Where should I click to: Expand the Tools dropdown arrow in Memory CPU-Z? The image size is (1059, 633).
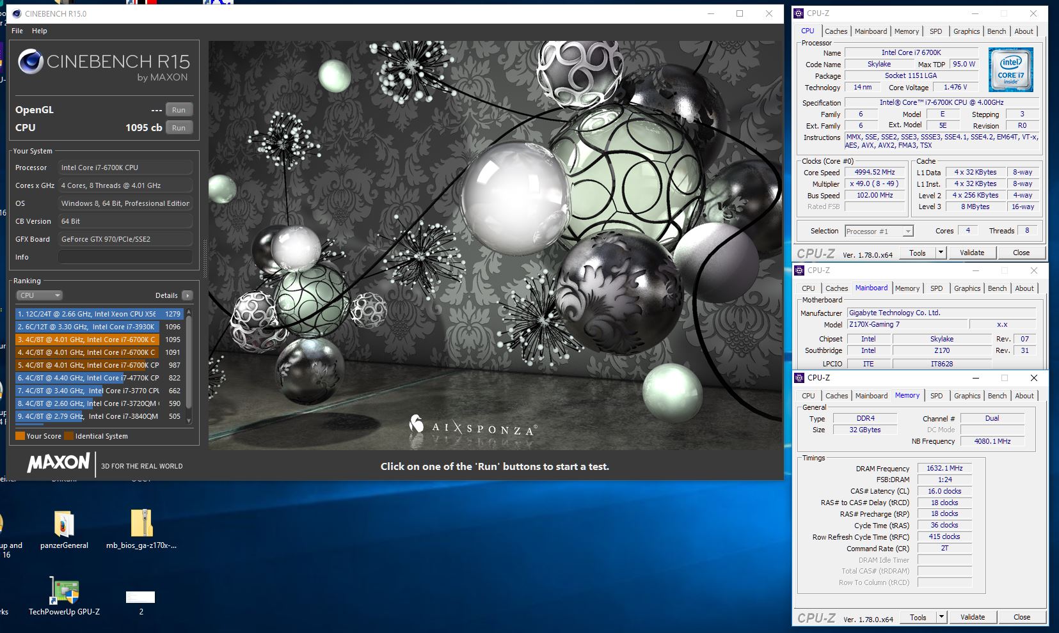pyautogui.click(x=941, y=617)
